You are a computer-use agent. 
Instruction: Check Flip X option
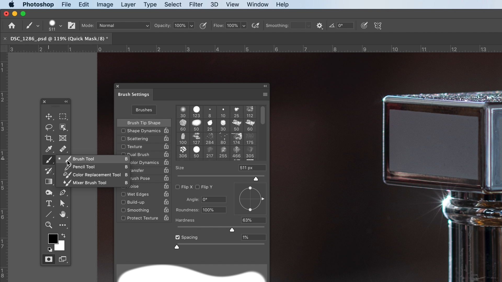[x=178, y=187]
